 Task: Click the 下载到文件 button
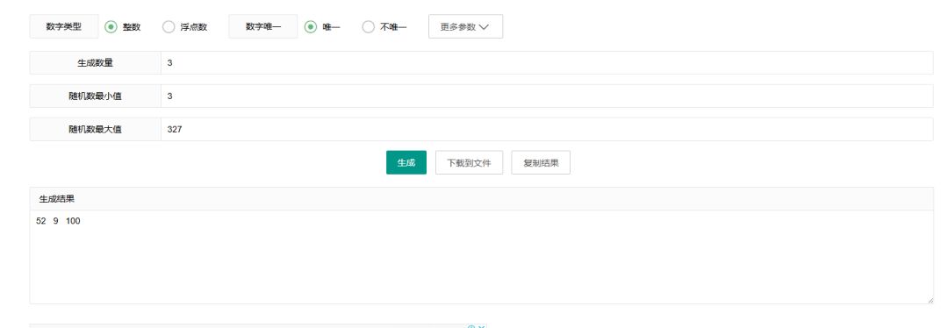point(469,162)
